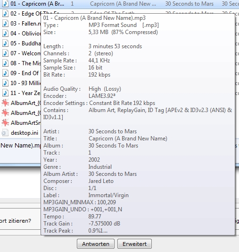Select the 05 - Buddha music file icon
The width and height of the screenshot is (239, 252).
tap(5, 43)
